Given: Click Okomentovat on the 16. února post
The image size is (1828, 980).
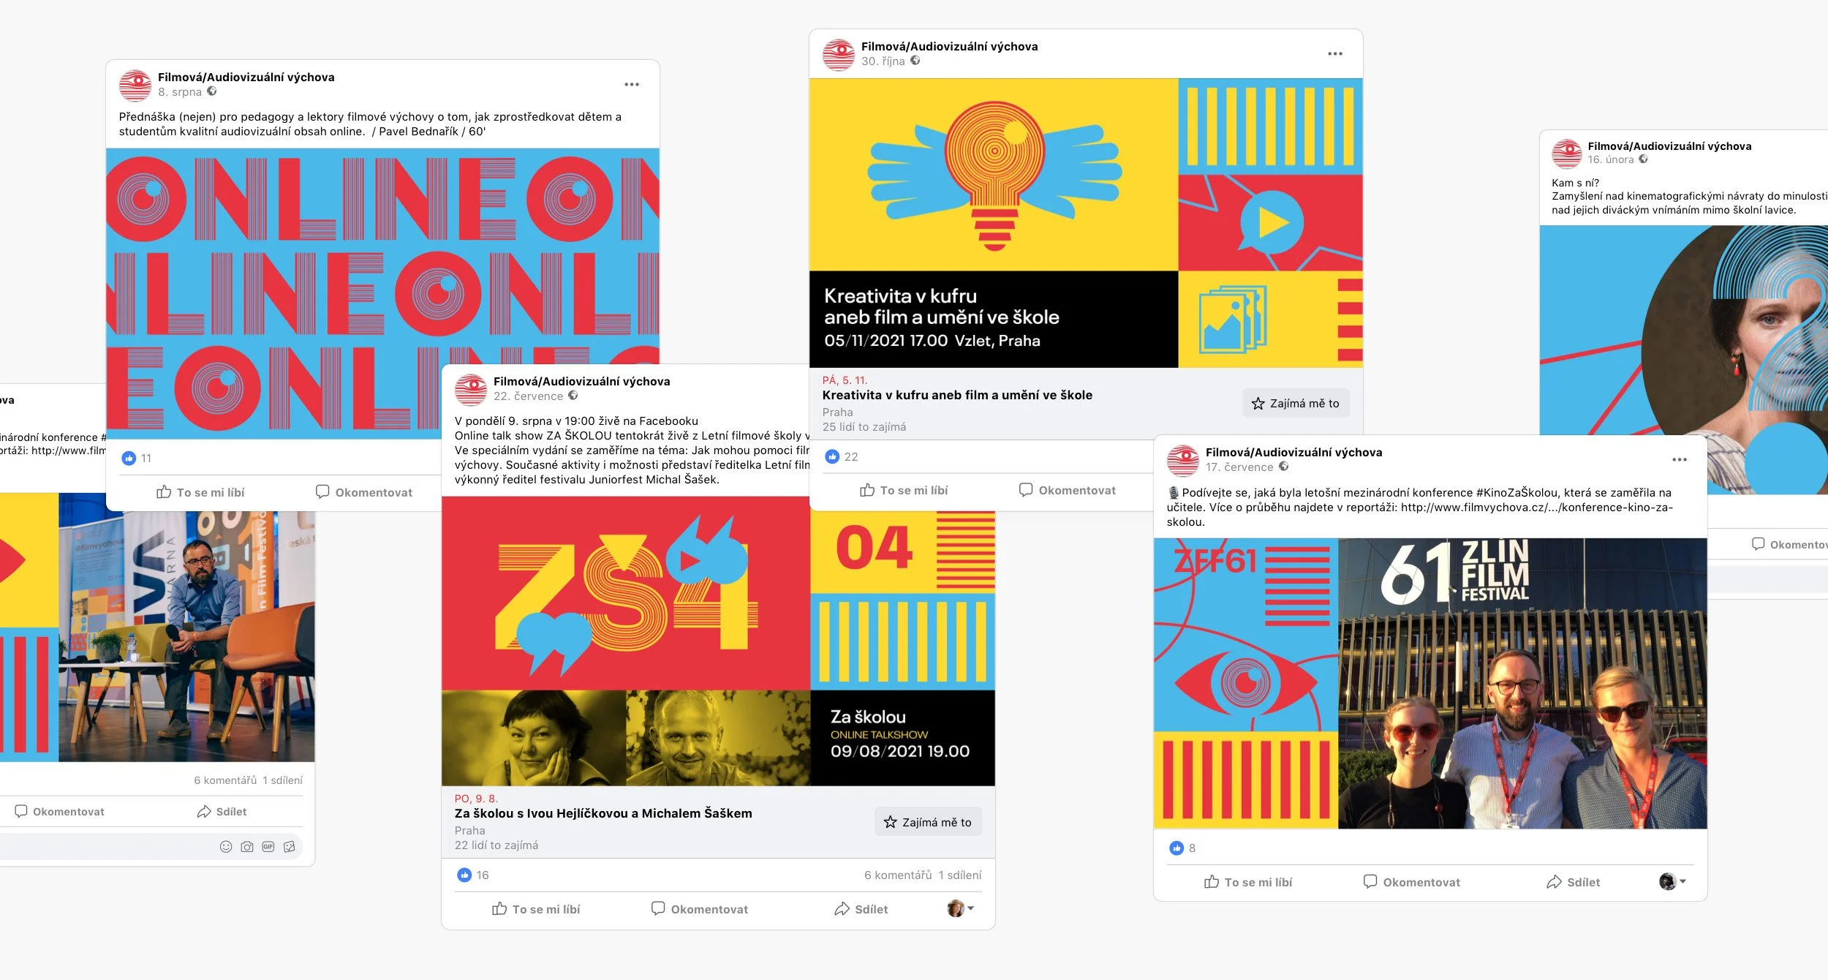Looking at the screenshot, I should (x=1789, y=544).
